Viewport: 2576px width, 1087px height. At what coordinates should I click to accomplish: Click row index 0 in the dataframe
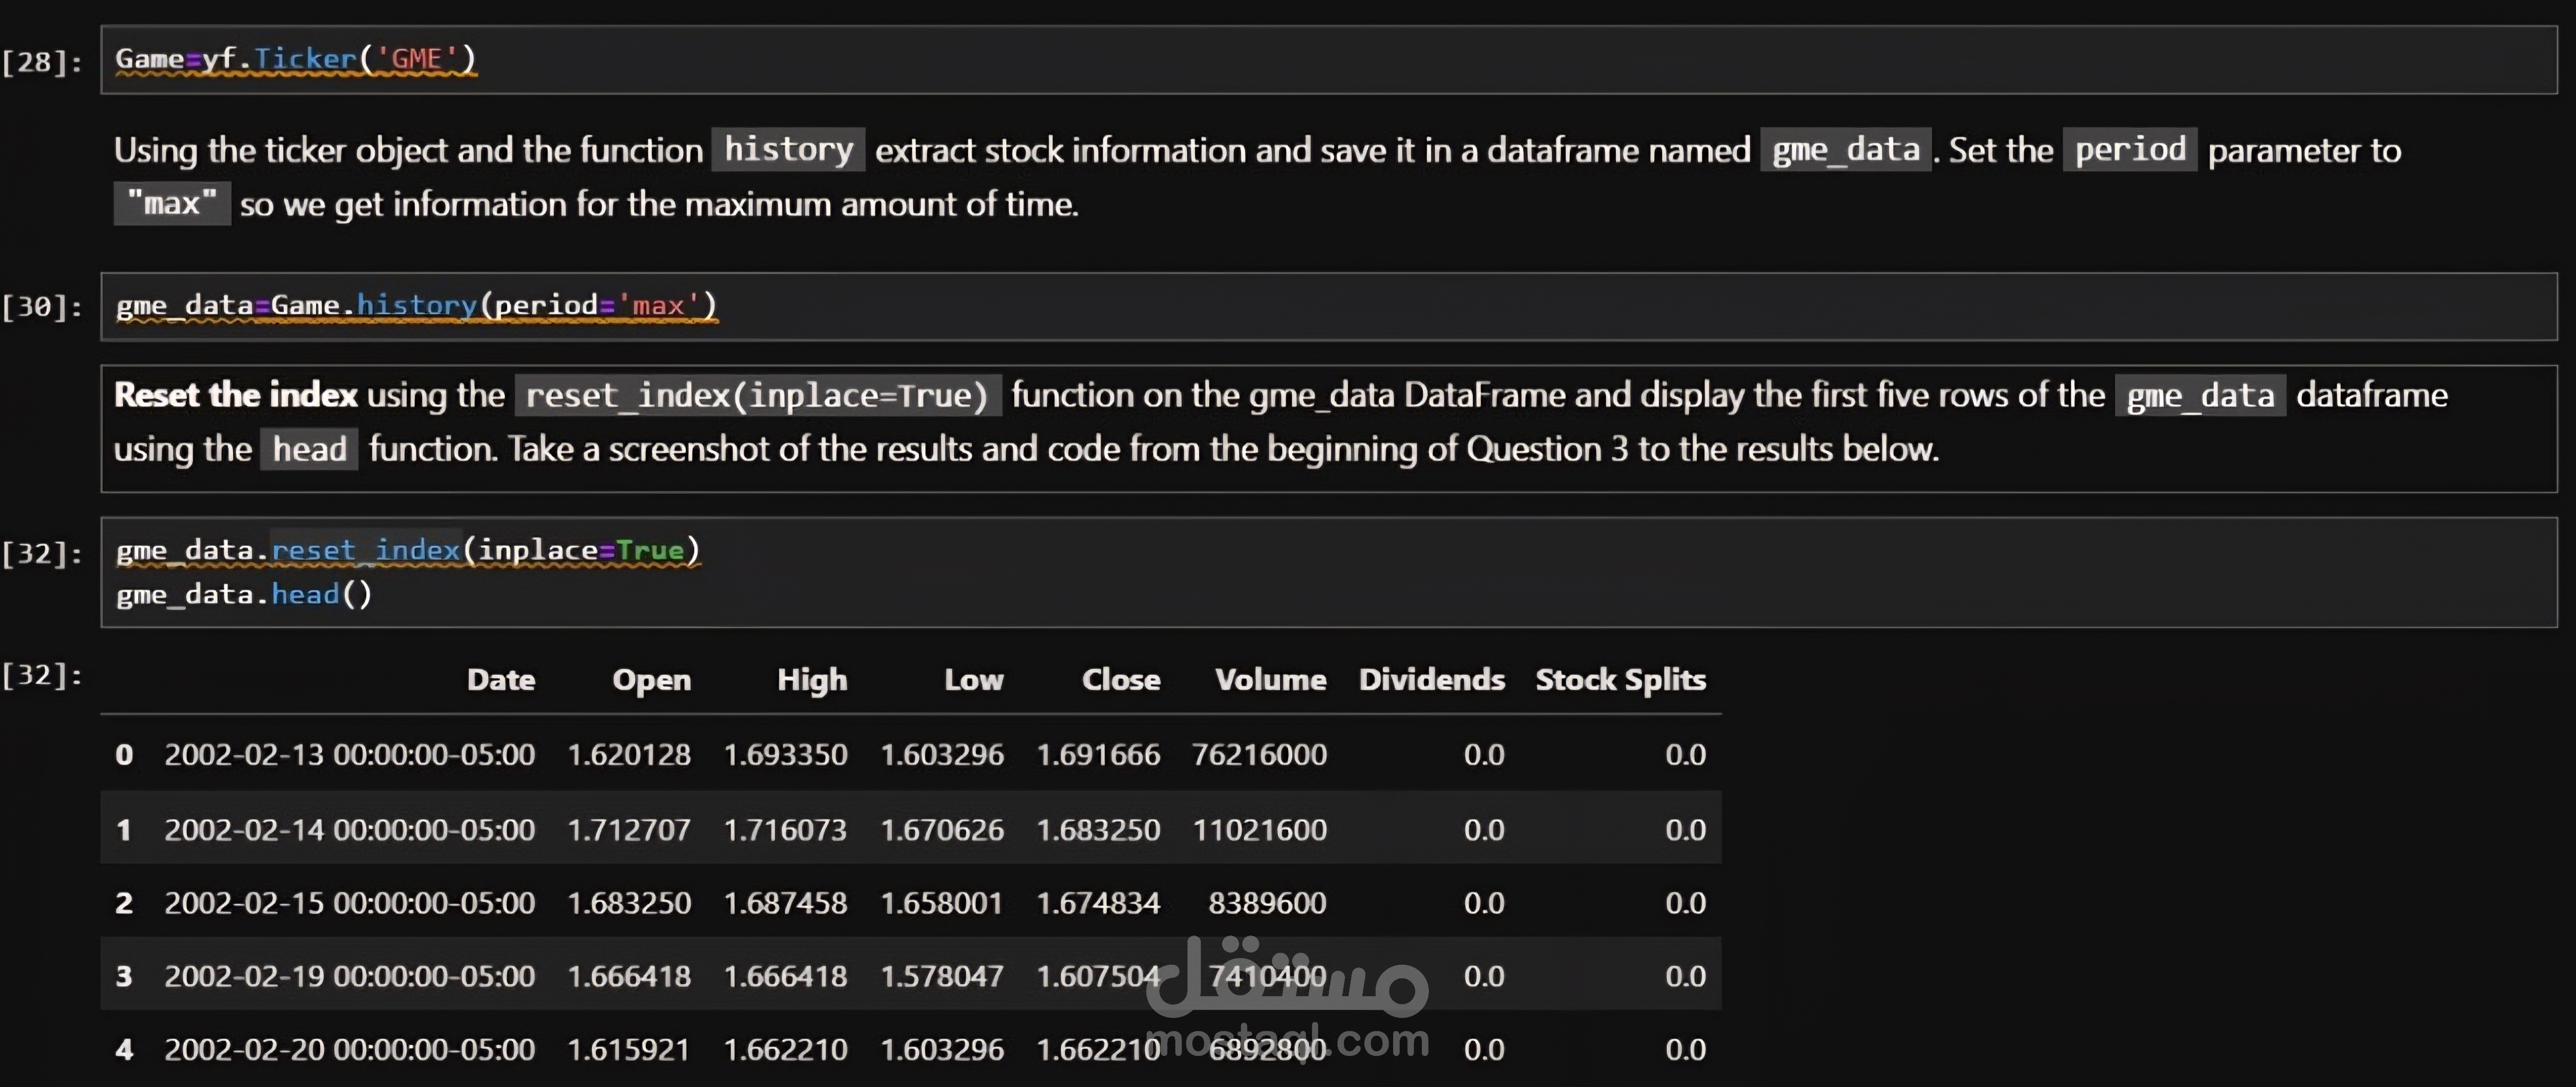click(x=124, y=755)
